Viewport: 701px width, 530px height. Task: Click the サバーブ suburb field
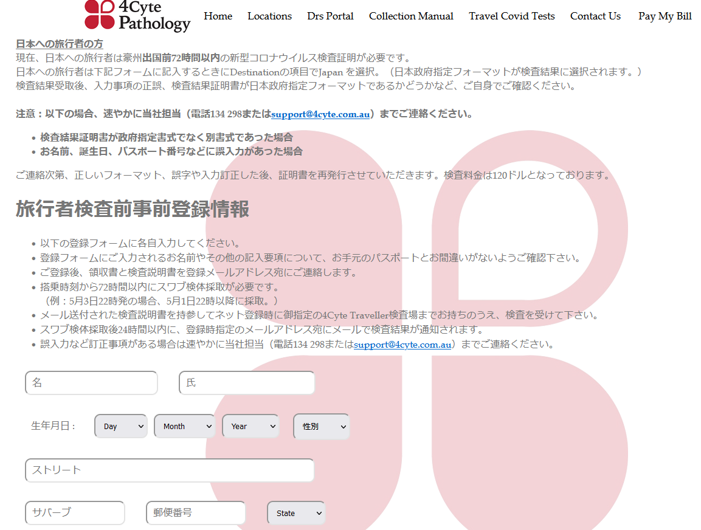[x=75, y=513]
